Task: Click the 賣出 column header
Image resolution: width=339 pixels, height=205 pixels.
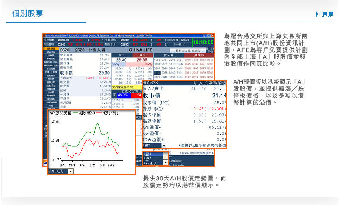Action: 142,55
